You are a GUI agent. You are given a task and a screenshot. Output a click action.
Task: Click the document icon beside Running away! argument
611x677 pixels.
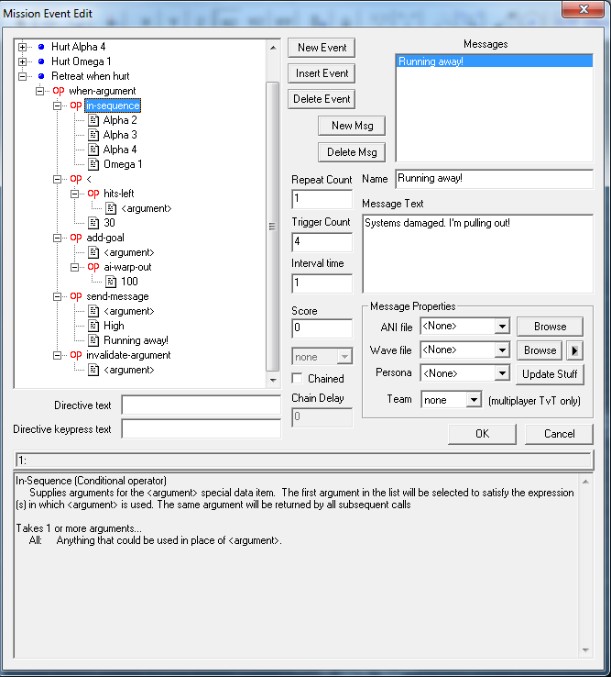[93, 340]
